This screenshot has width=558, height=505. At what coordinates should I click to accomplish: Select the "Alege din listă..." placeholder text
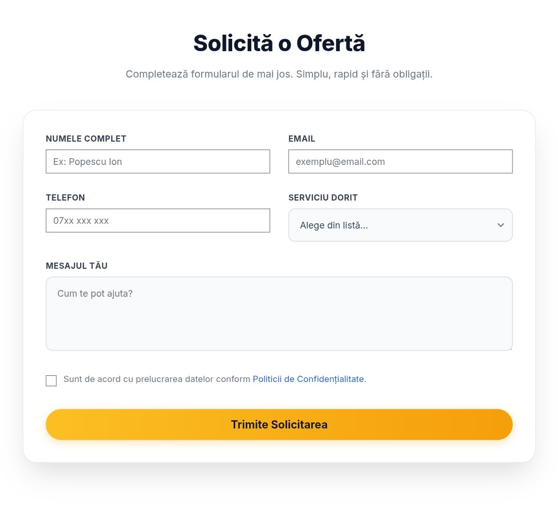334,225
